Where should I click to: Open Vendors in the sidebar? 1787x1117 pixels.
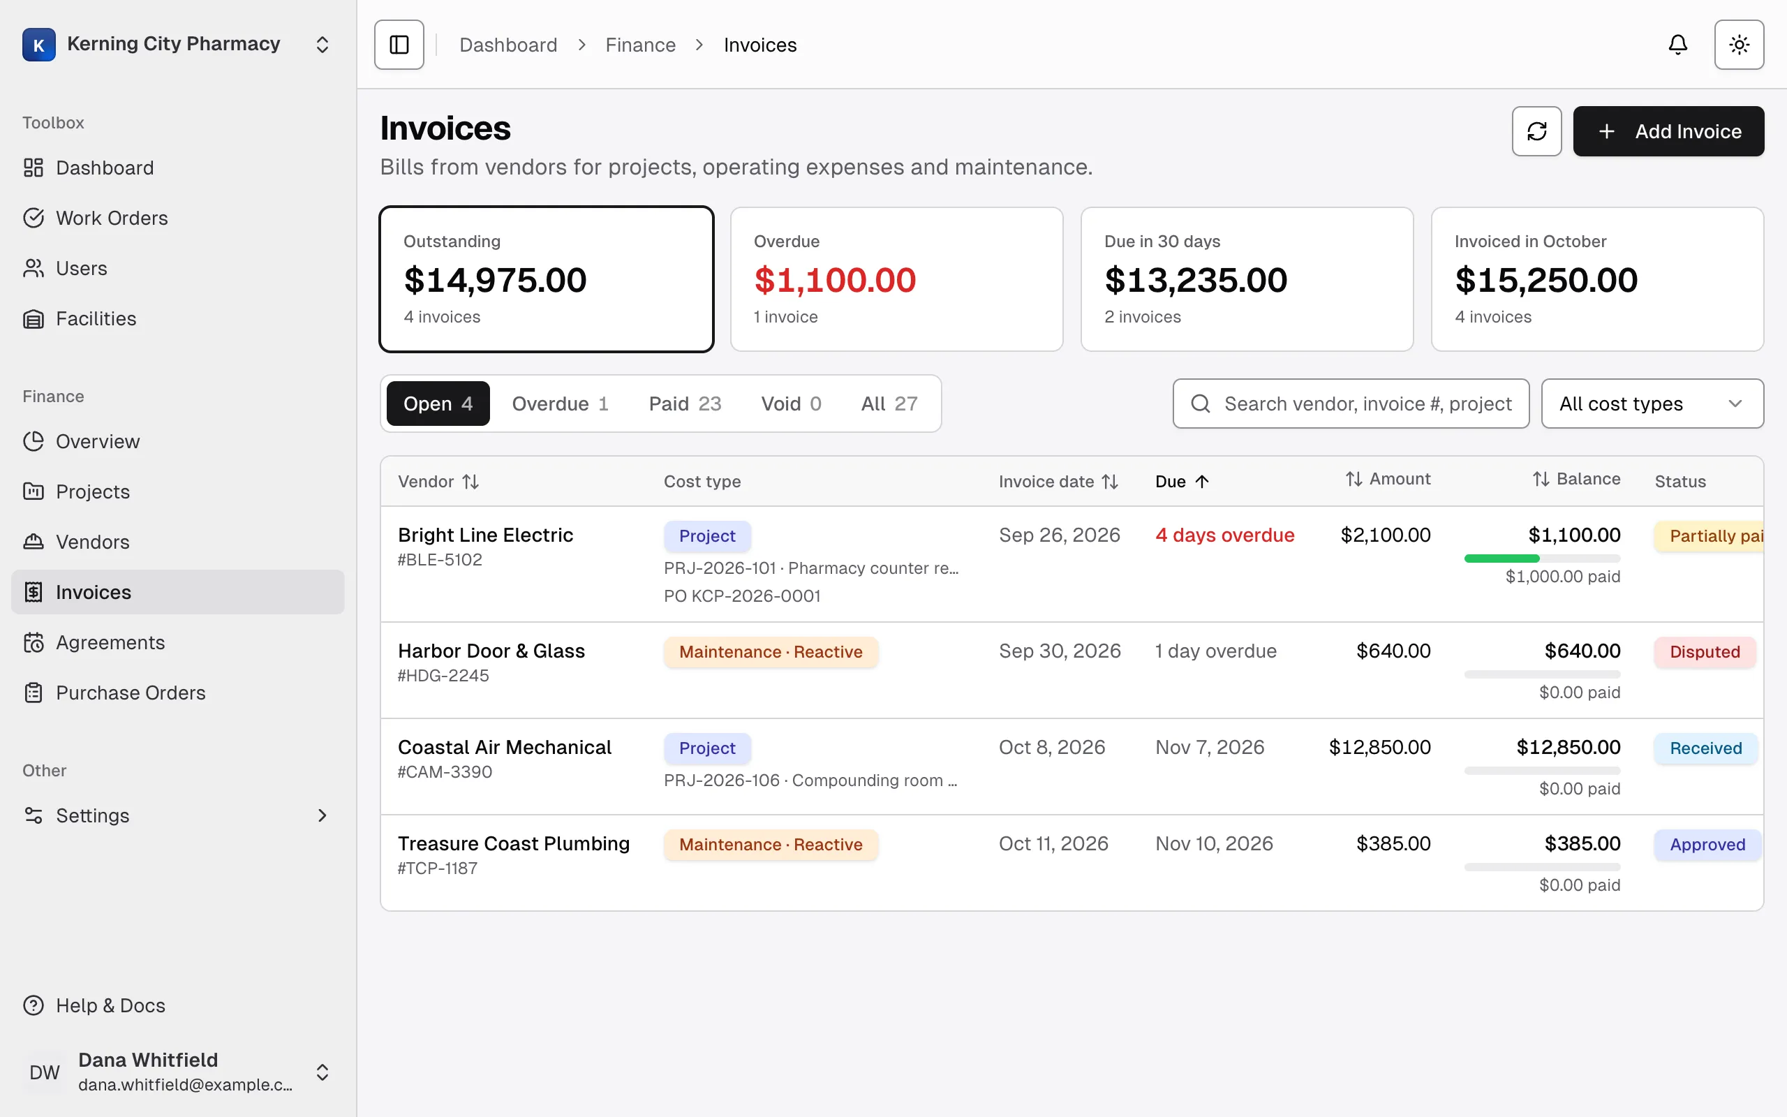[x=177, y=542]
